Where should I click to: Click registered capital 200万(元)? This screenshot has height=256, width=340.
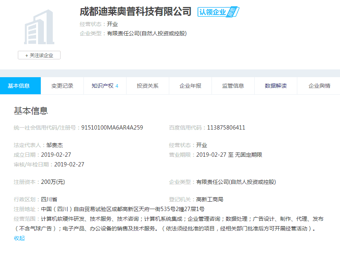(53, 182)
